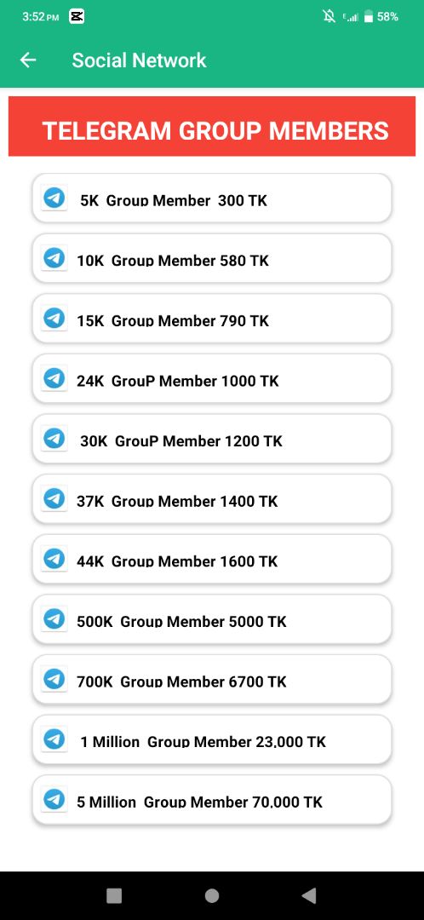Tap the Social Network title

[x=139, y=60]
